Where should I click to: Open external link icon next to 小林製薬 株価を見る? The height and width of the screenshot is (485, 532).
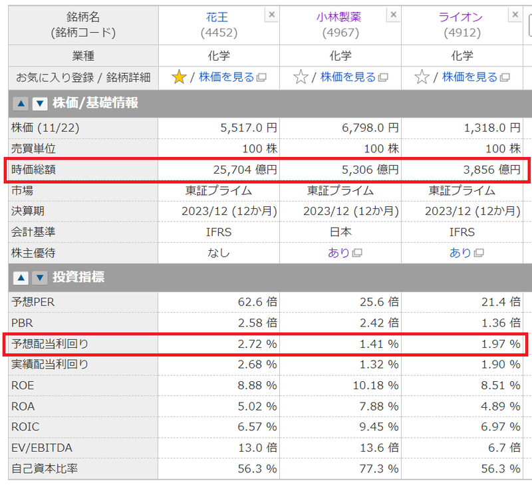click(x=383, y=78)
